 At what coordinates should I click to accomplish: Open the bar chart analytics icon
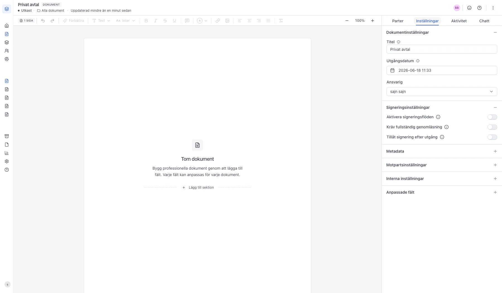[7, 153]
